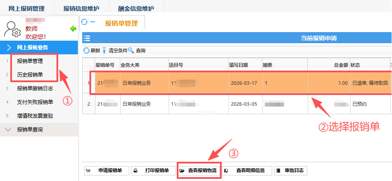Screen dimensions: 392x181
Task: Open the 报销信息维护 top menu
Action: coord(81,8)
